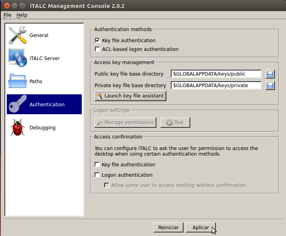
Task: Select the General label in sidebar
Action: 39,35
